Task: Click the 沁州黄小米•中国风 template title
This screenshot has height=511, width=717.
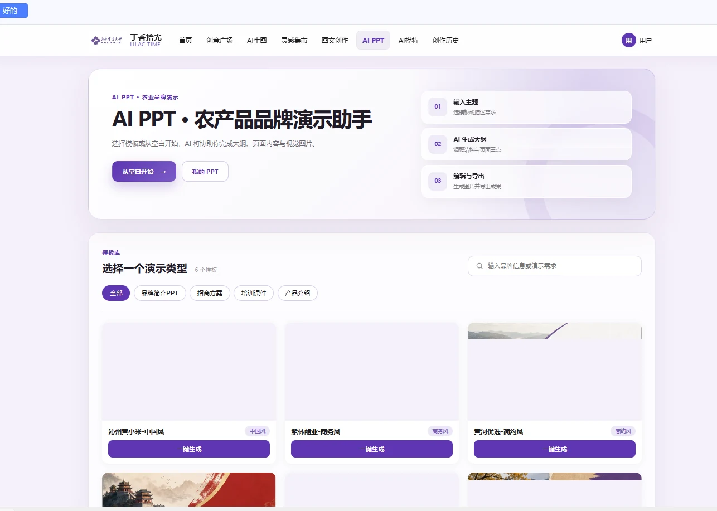Action: [x=136, y=432]
